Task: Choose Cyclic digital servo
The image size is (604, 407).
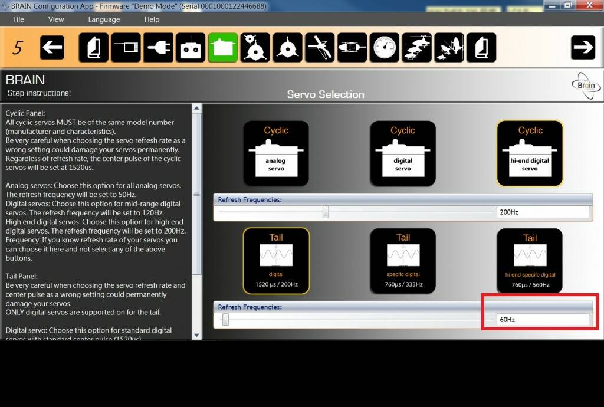Action: tap(403, 153)
